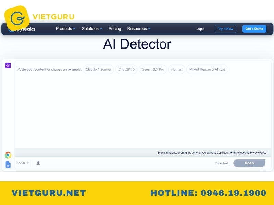Image resolution: width=274 pixels, height=205 pixels.
Task: Select the Gemini 2.5 Pro example
Action: [x=153, y=69]
